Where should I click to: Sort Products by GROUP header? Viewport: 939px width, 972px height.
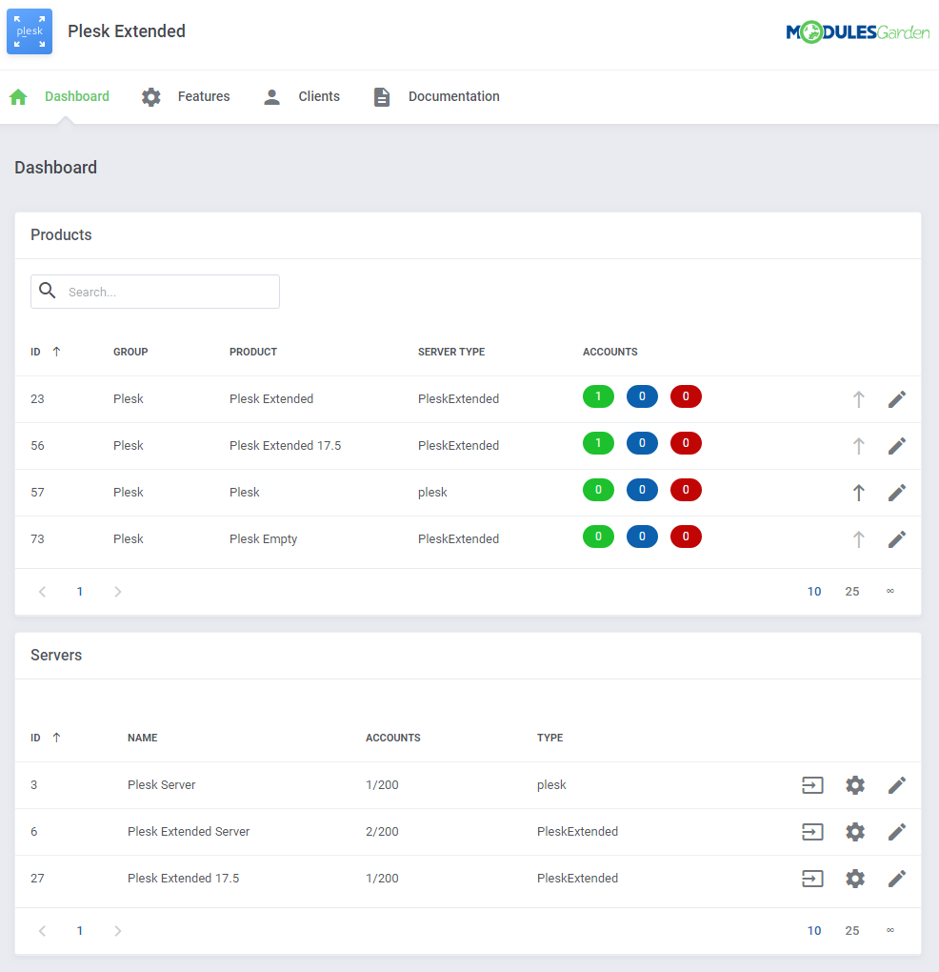tap(130, 352)
